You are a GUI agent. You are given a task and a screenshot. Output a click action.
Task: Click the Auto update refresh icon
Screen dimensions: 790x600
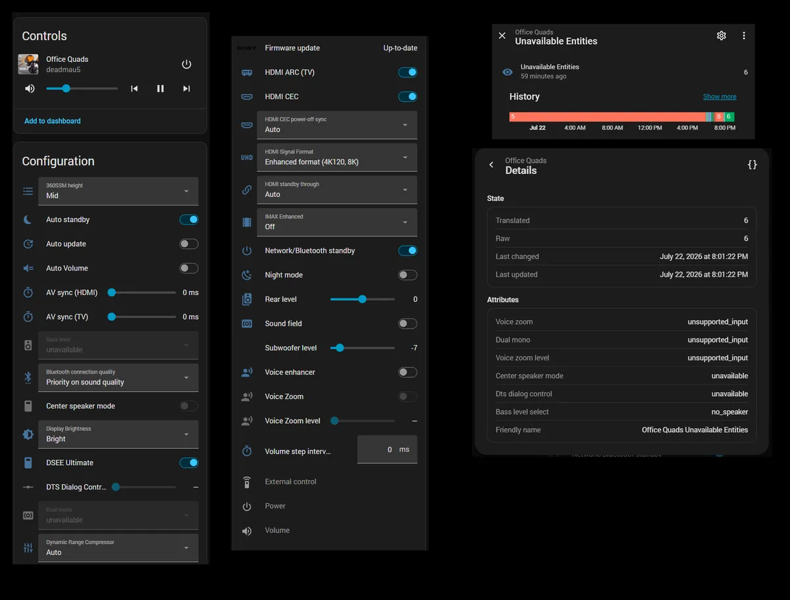(28, 244)
